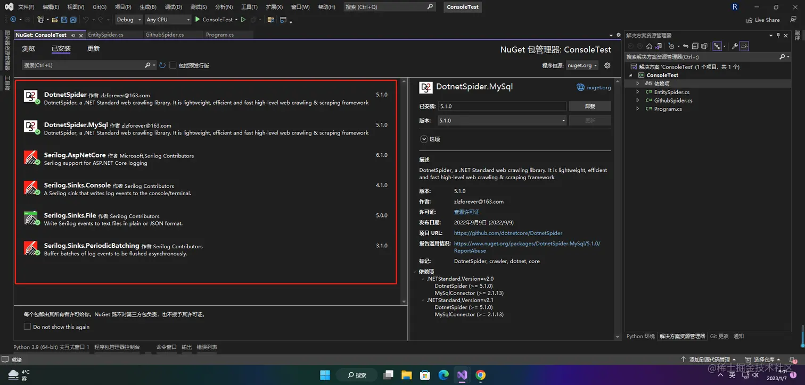
Task: Open Microsoft Edge from the taskbar
Action: 443,375
